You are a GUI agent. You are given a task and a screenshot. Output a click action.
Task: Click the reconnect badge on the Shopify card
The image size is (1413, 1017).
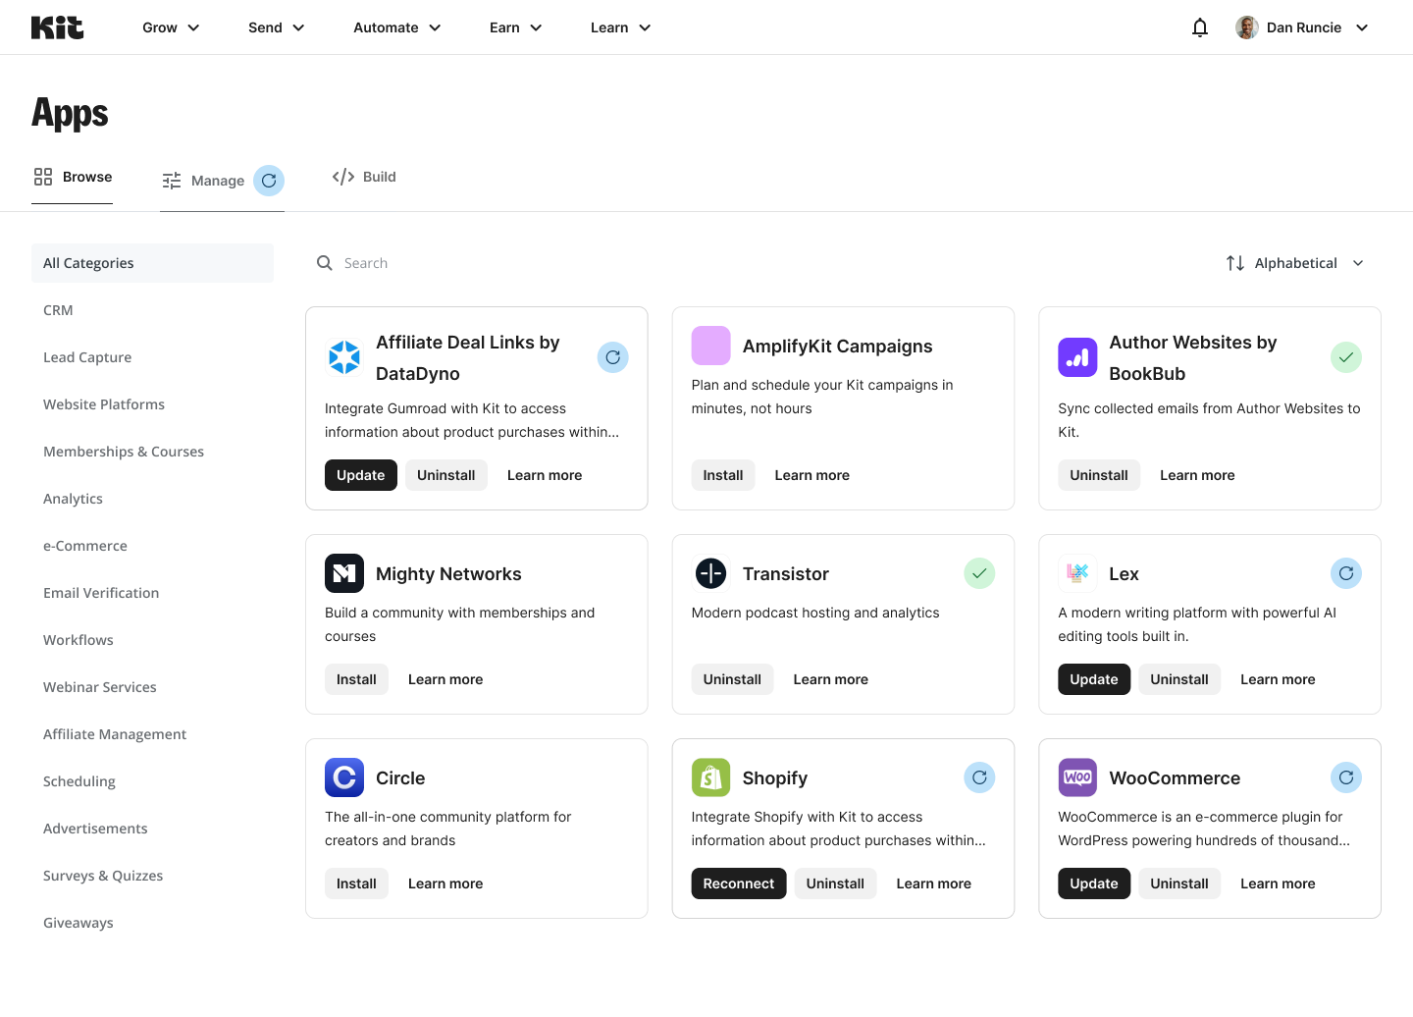pyautogui.click(x=979, y=777)
